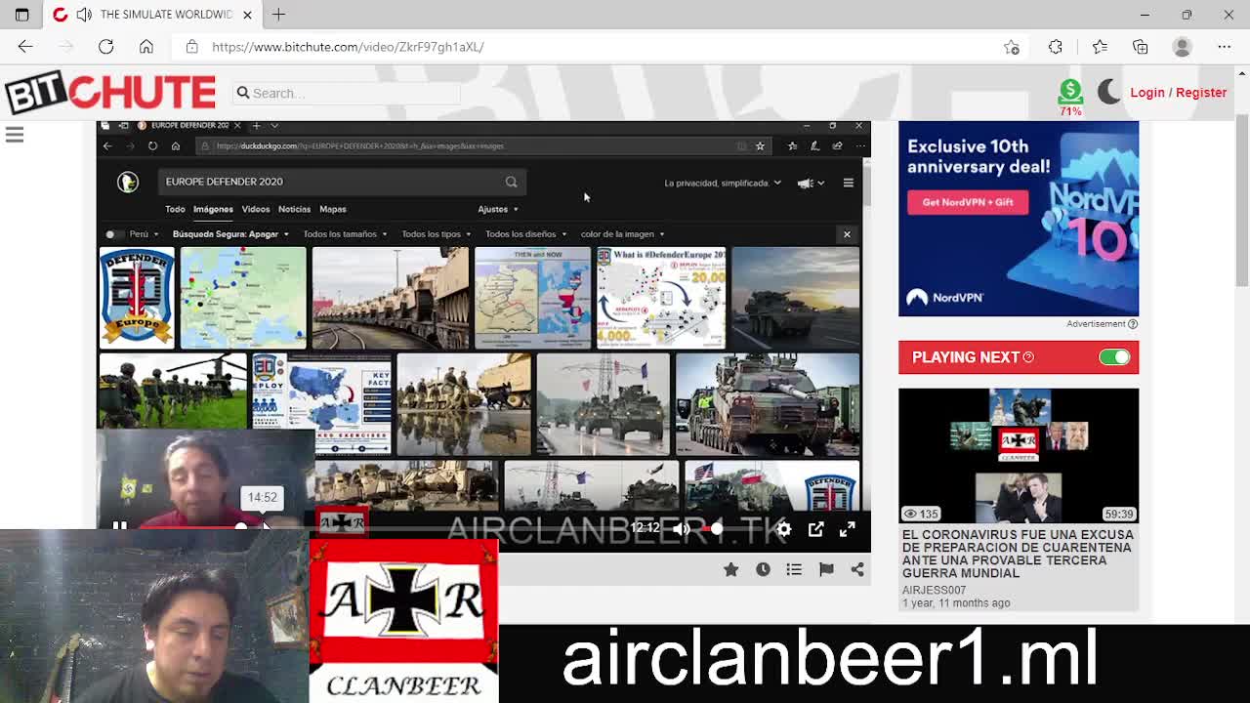Visit the AIRJESS007 channel link
The width and height of the screenshot is (1250, 703).
[x=934, y=590]
